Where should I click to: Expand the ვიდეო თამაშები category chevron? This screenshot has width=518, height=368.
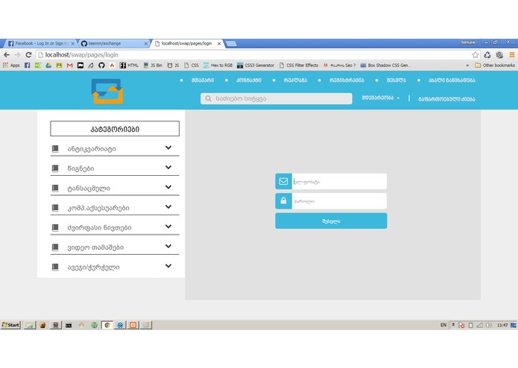point(168,247)
